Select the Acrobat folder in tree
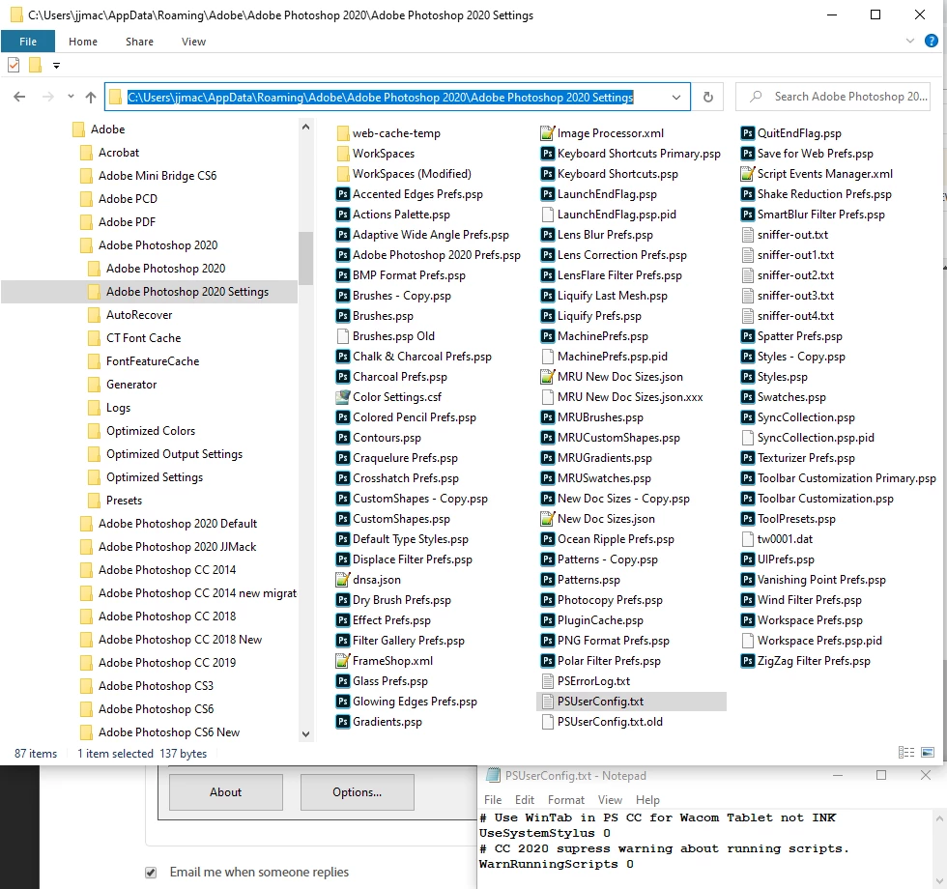The height and width of the screenshot is (889, 947). tap(118, 153)
